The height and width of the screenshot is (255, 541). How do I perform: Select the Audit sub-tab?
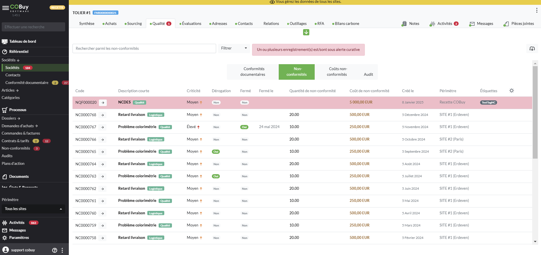click(x=368, y=72)
